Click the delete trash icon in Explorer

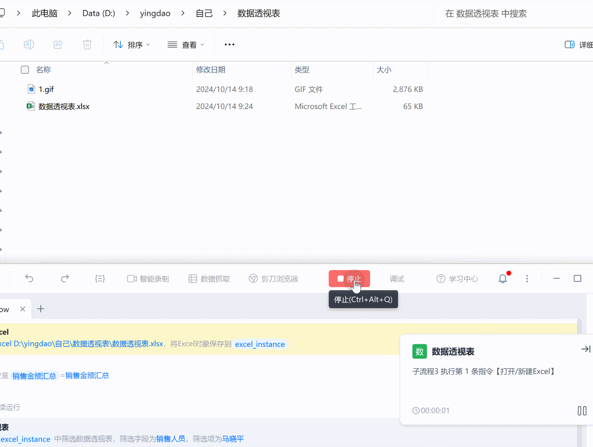pos(87,45)
